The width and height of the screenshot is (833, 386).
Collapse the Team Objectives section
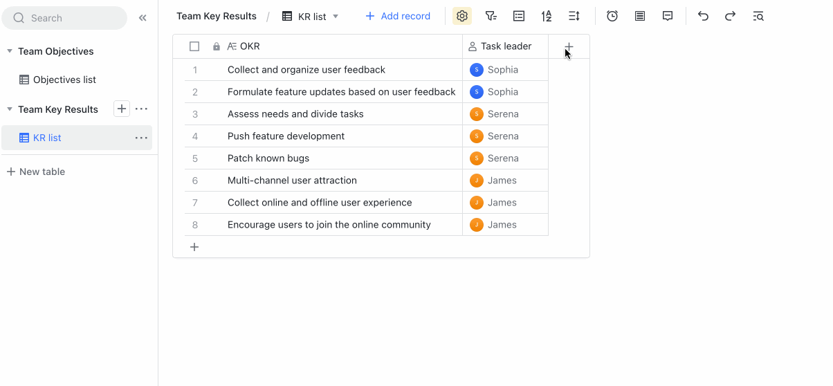pos(10,51)
